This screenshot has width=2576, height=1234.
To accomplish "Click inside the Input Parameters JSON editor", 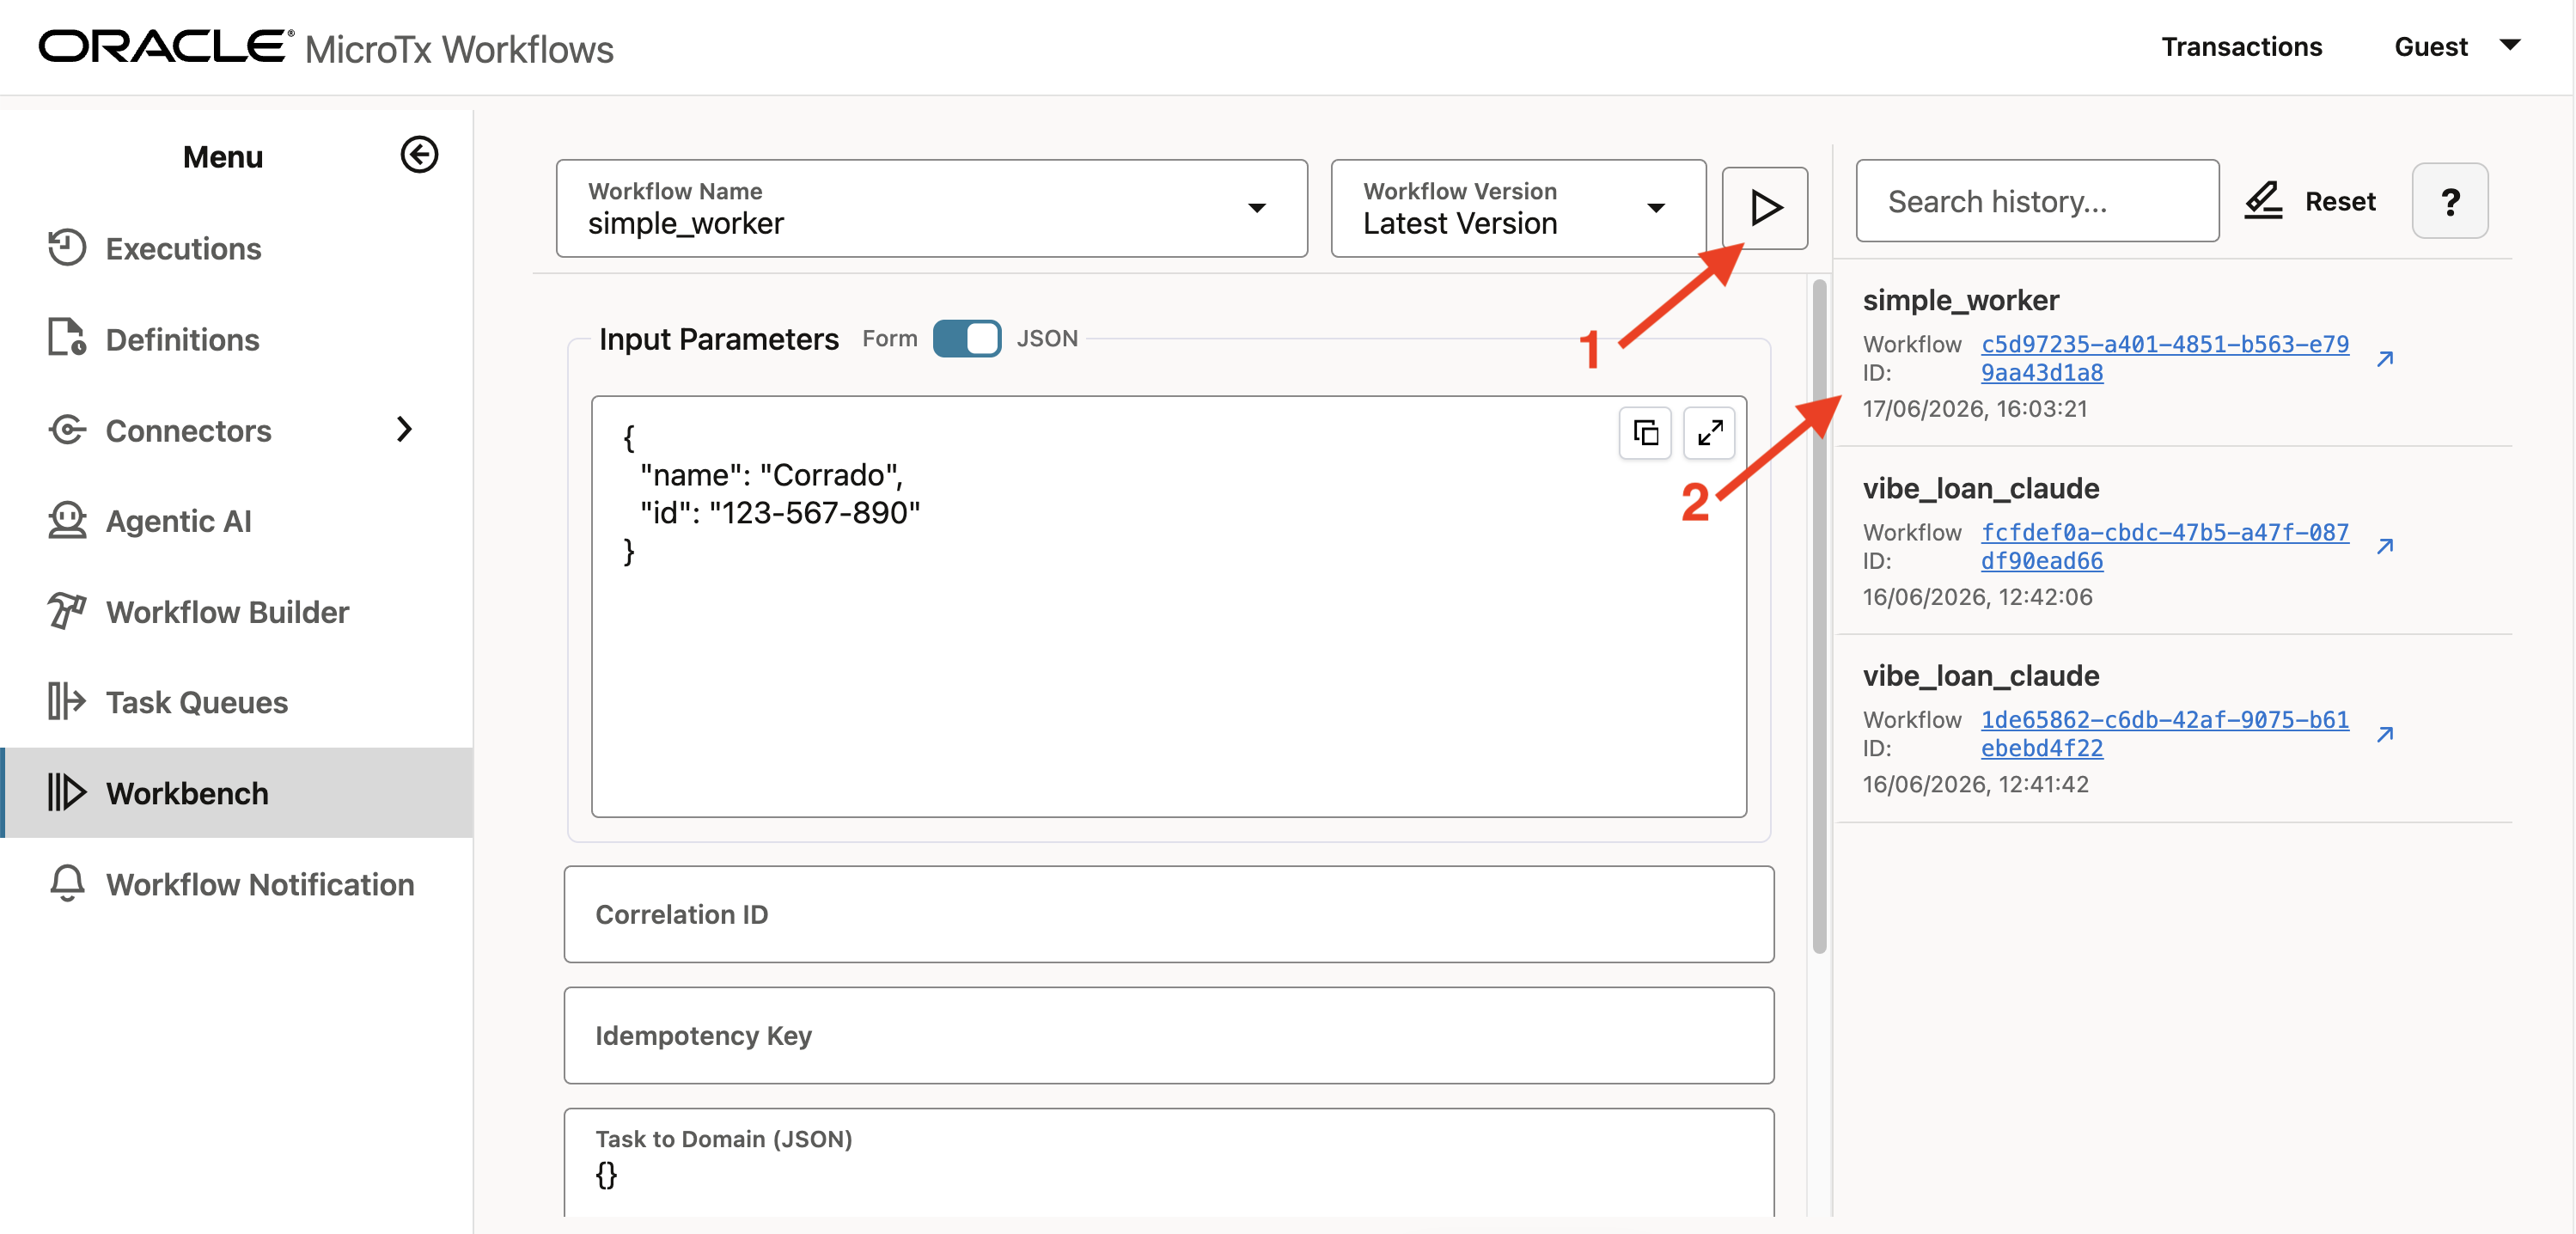I will tap(1169, 607).
